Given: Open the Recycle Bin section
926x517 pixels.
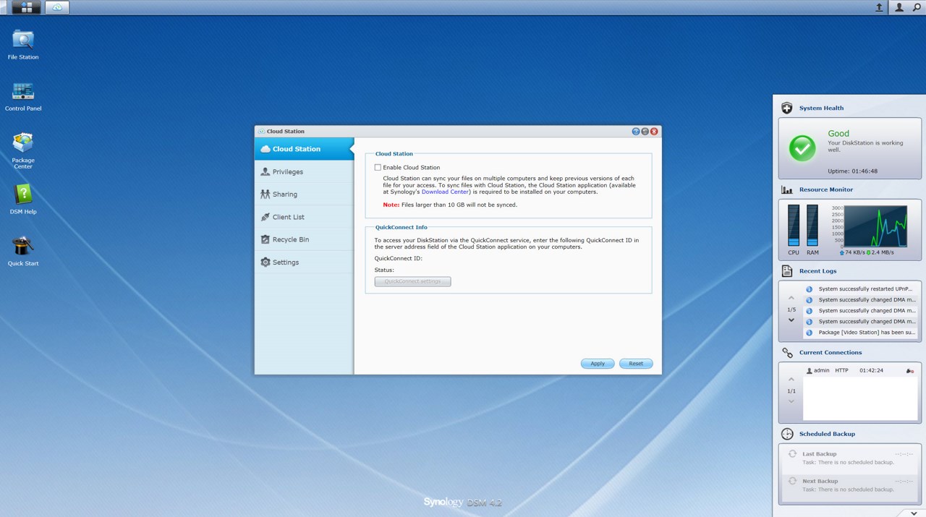Looking at the screenshot, I should [304, 239].
